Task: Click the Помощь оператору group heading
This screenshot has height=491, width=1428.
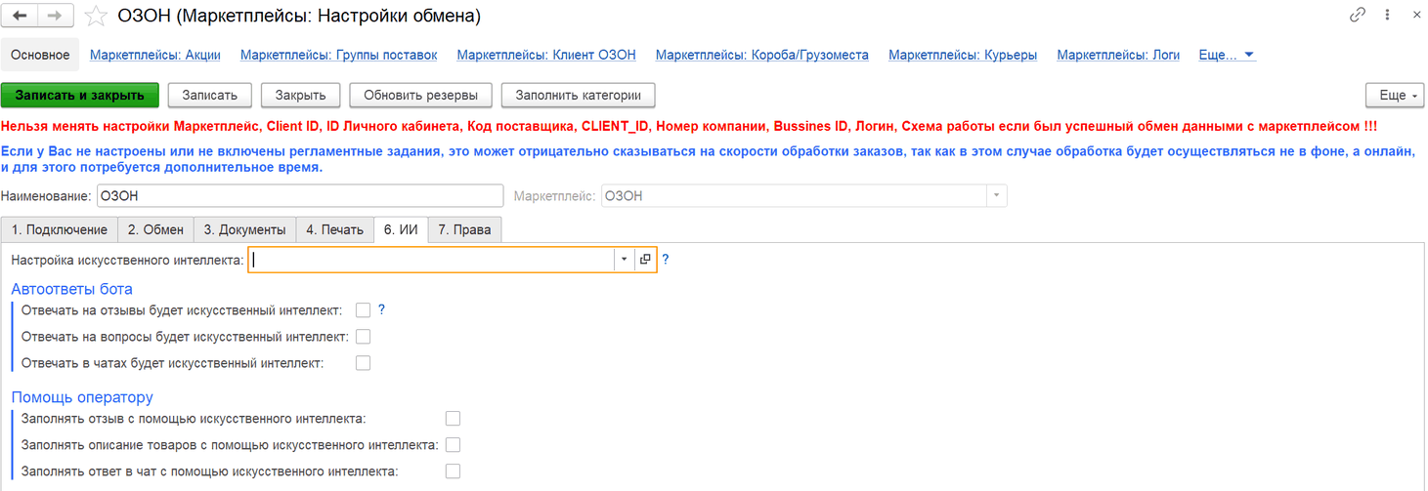Action: 82,397
